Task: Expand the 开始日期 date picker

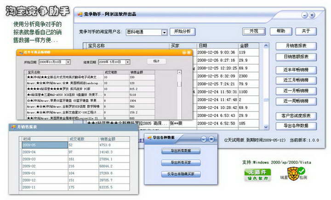Action: [x=68, y=62]
